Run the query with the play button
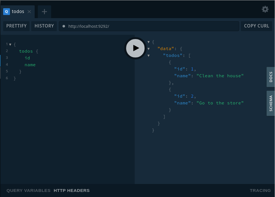275x197 pixels. [136, 48]
